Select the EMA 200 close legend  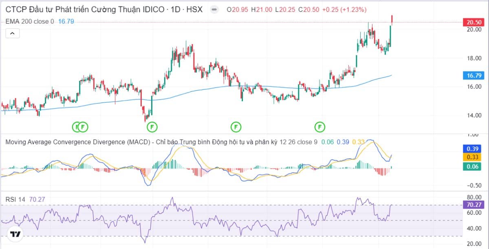pos(29,21)
